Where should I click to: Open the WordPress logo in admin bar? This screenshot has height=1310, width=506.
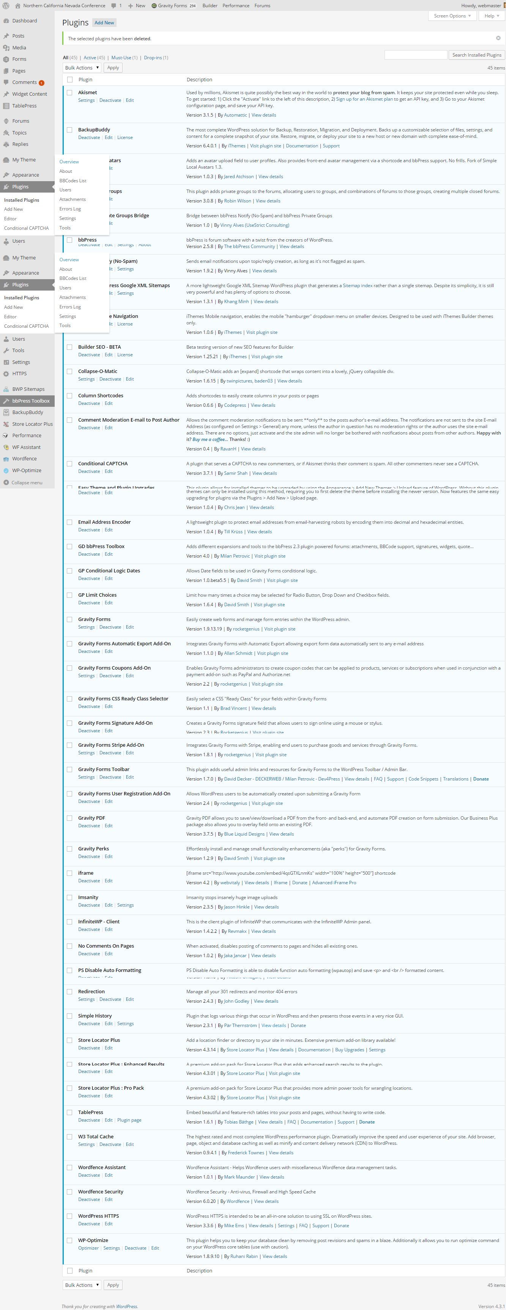(5, 6)
